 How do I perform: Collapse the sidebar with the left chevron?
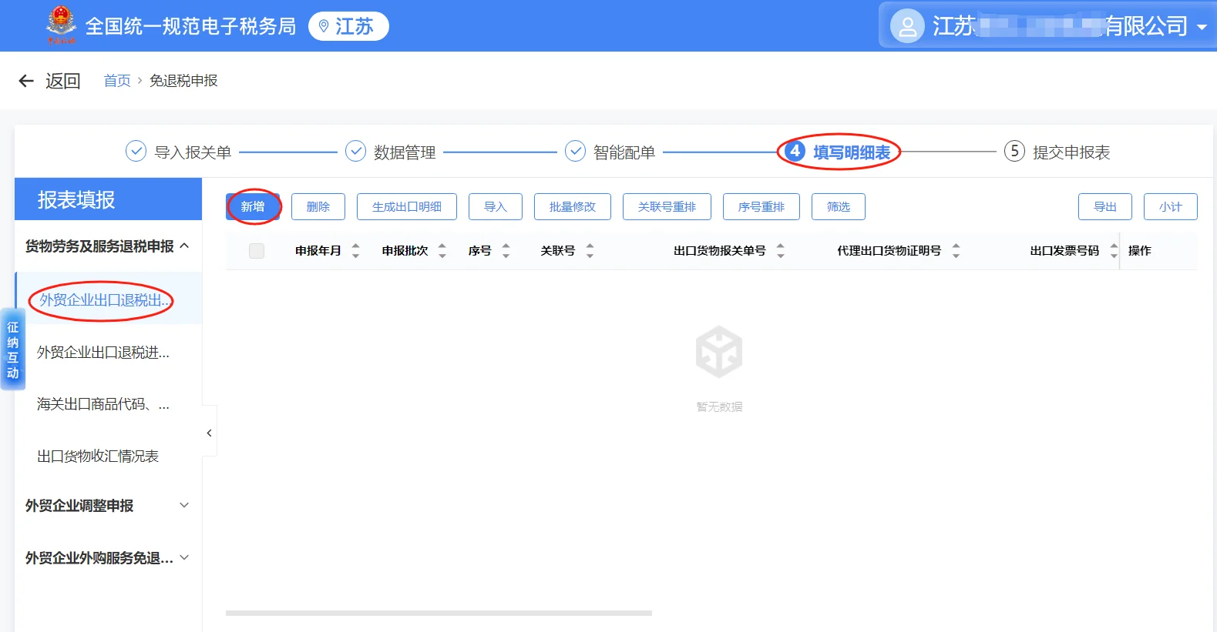(x=209, y=433)
